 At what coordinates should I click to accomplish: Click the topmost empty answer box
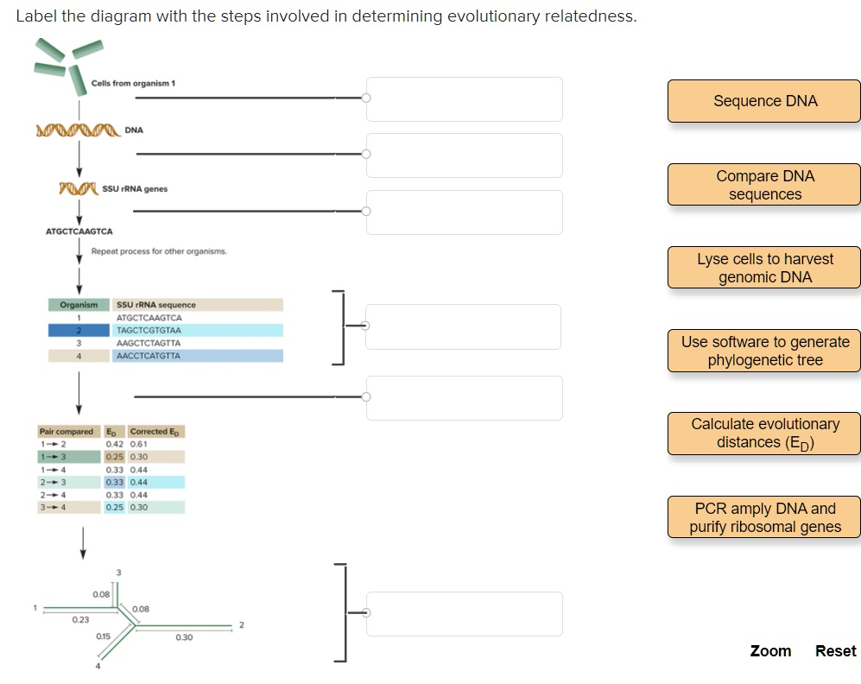coord(464,99)
